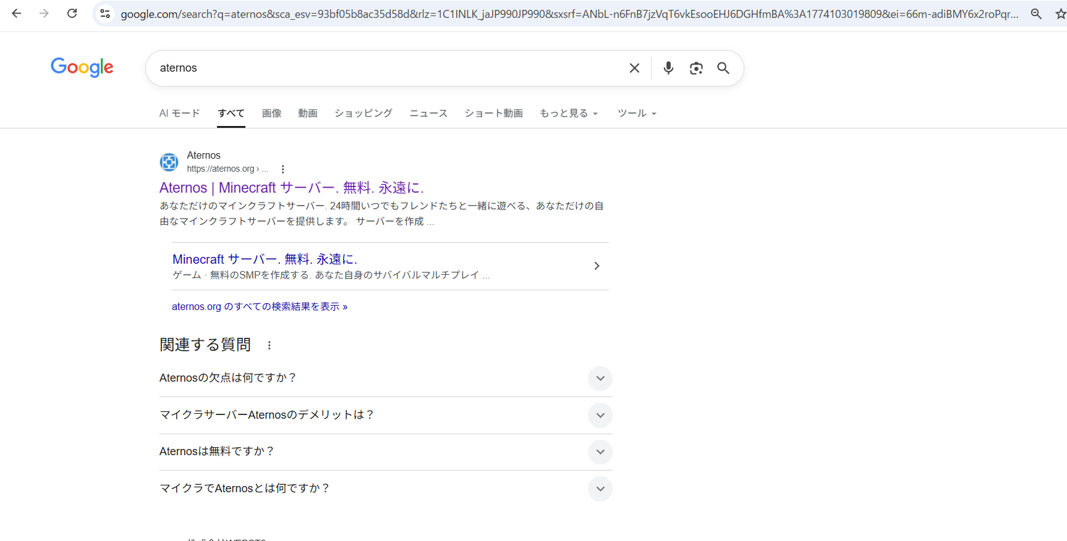Clear the search box with X icon
The width and height of the screenshot is (1067, 541).
tap(634, 68)
